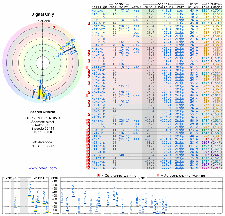
Task: Open the KOAC-DT callsign in the table
Action: [98, 10]
